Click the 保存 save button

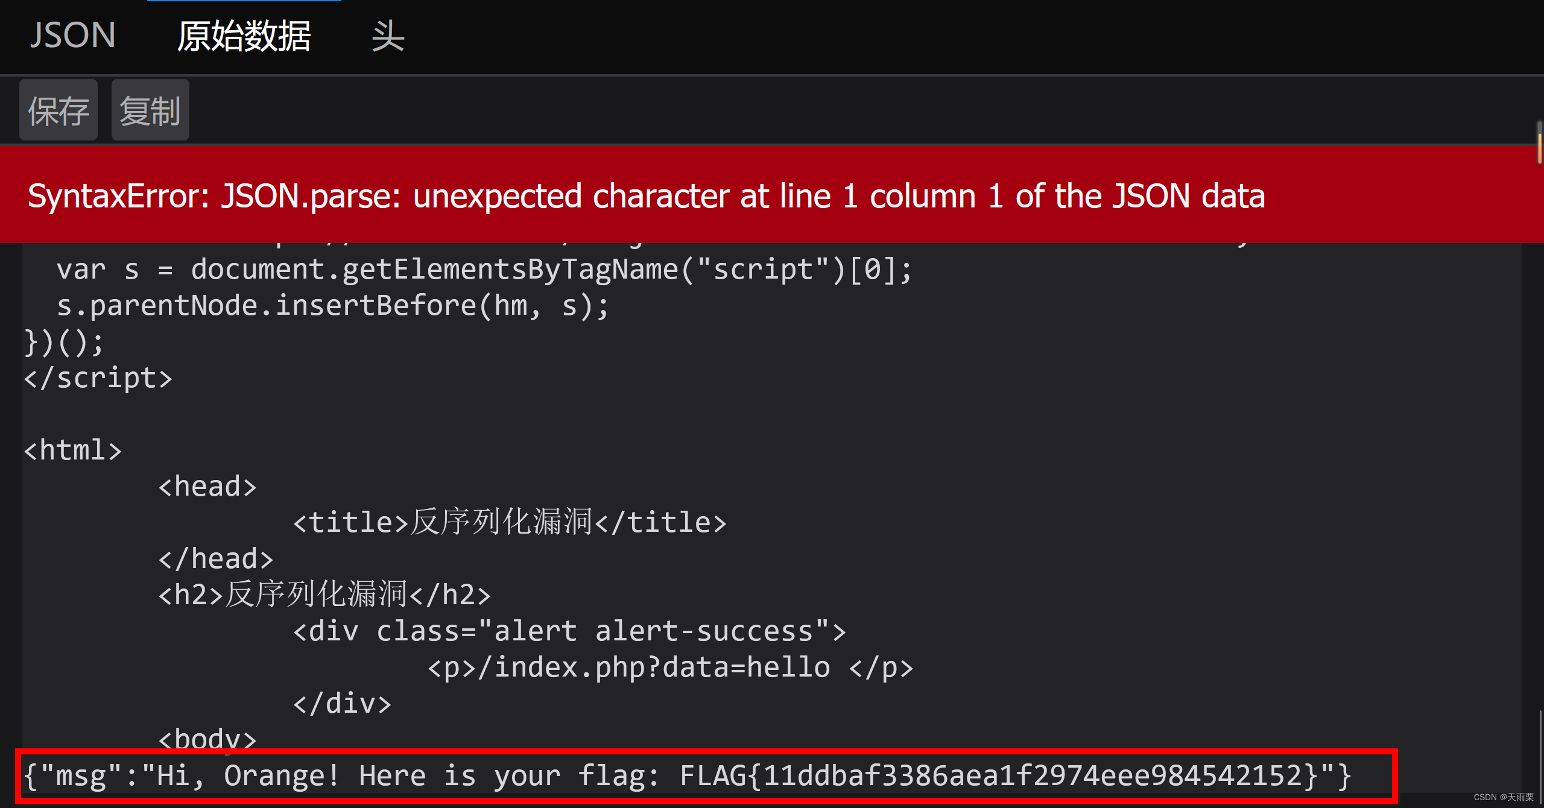coord(58,110)
